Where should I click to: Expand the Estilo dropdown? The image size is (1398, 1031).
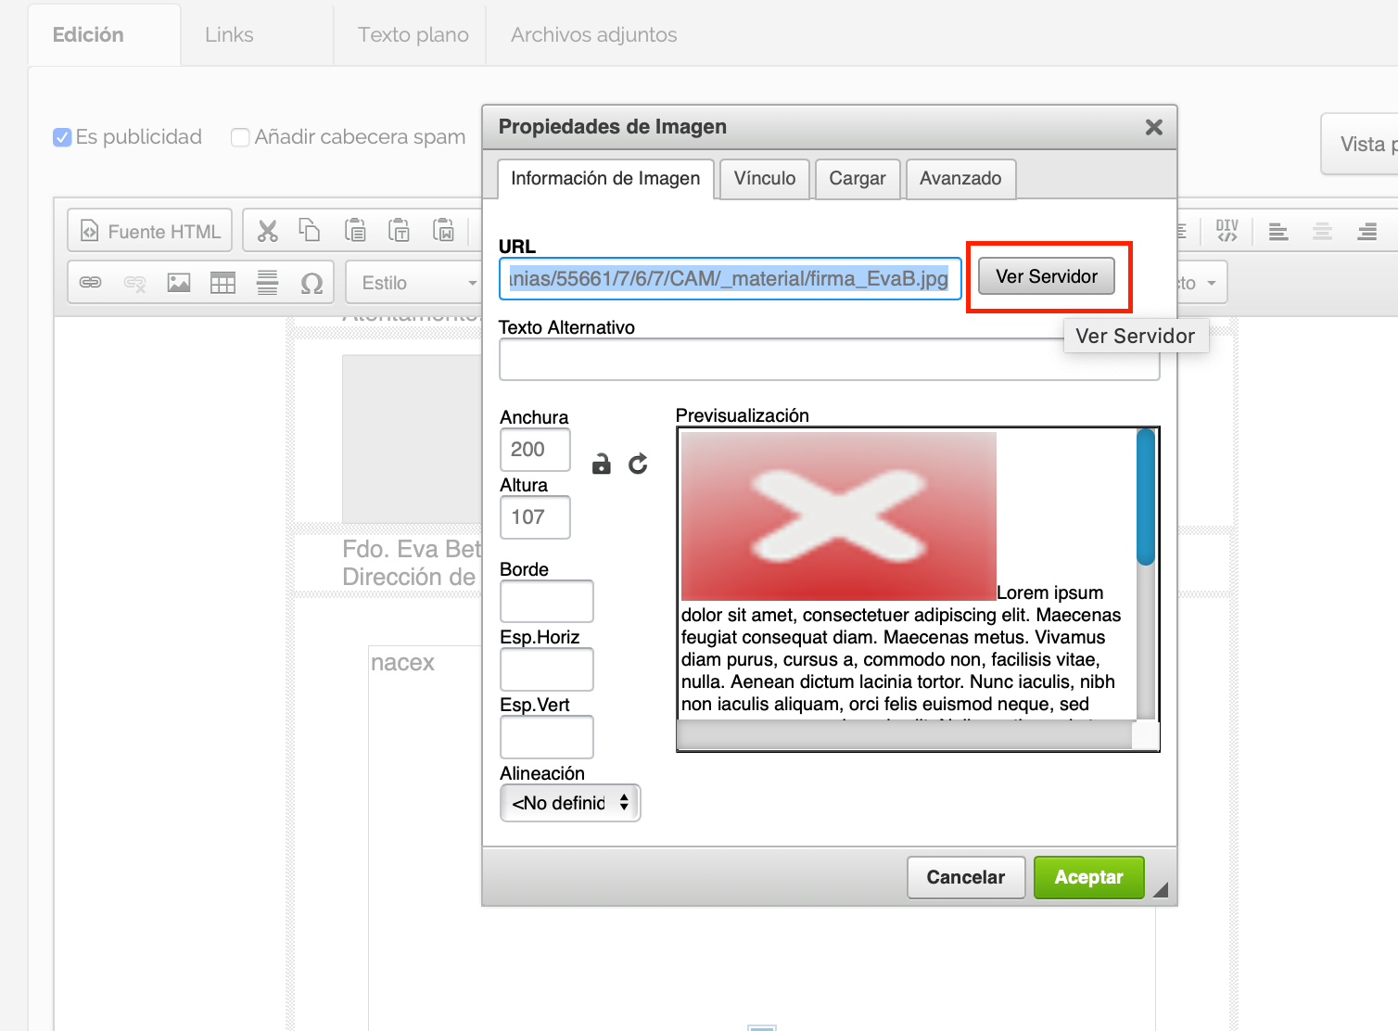[x=413, y=283]
